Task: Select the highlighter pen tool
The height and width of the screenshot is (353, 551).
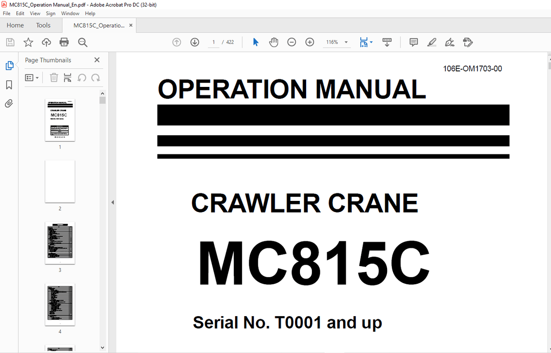Action: (x=431, y=42)
